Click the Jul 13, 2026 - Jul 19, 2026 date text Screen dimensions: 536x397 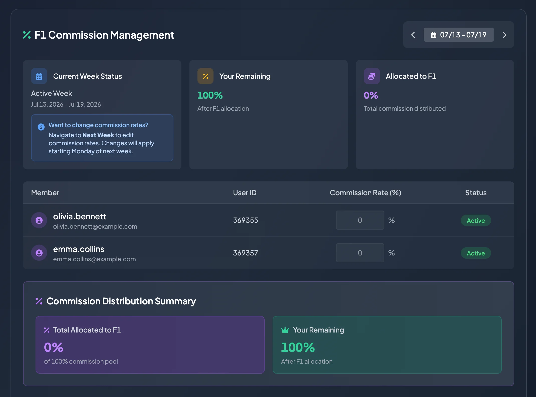point(66,104)
